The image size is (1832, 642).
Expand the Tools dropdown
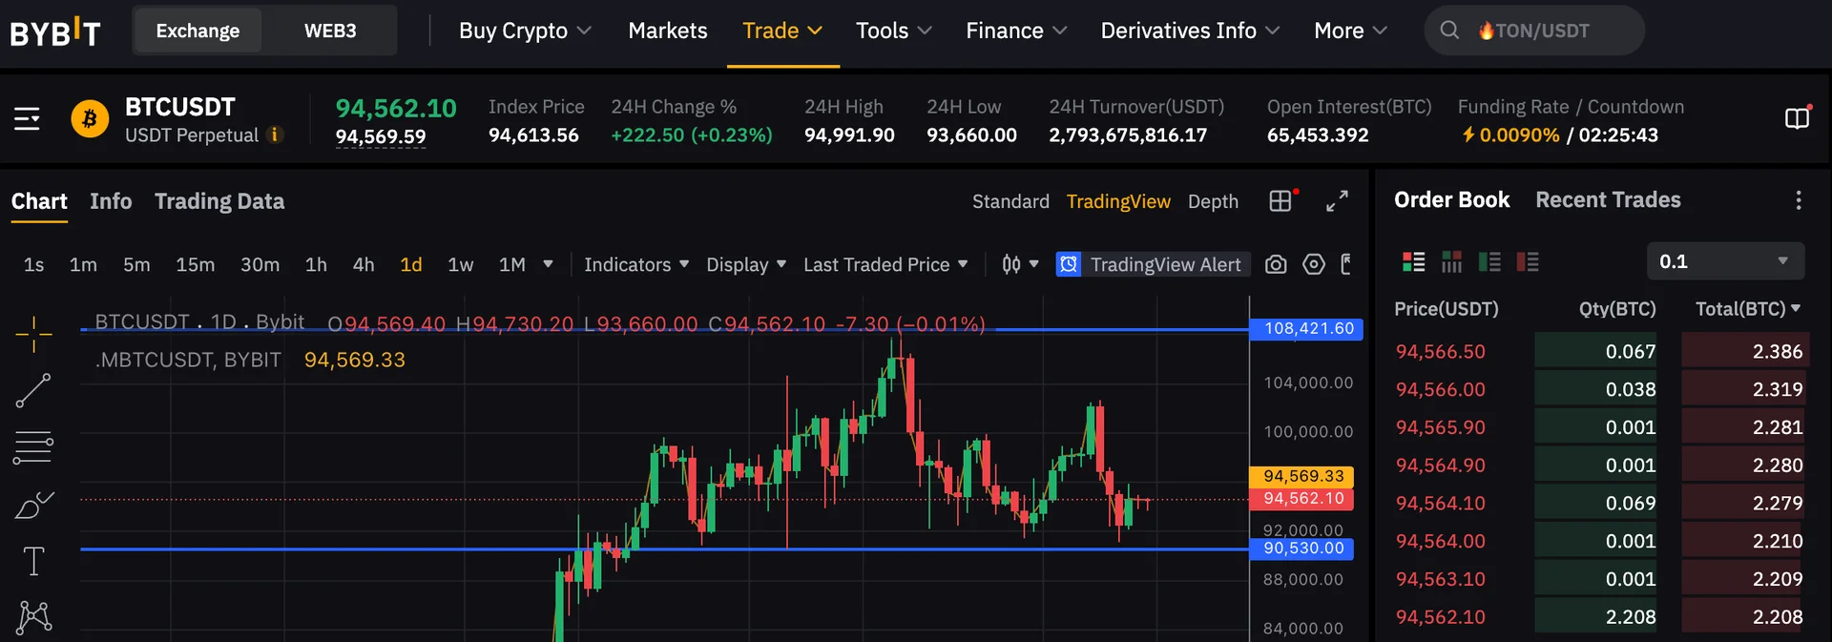click(894, 31)
